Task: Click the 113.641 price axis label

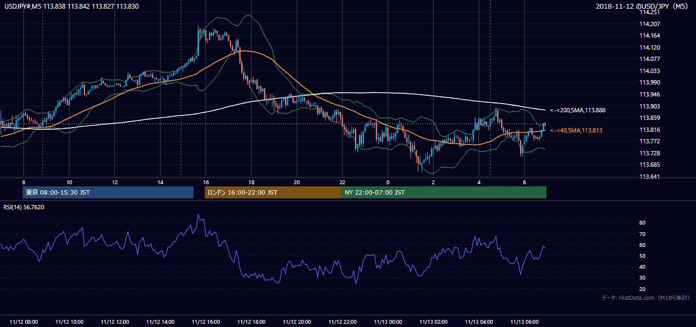Action: pyautogui.click(x=649, y=177)
